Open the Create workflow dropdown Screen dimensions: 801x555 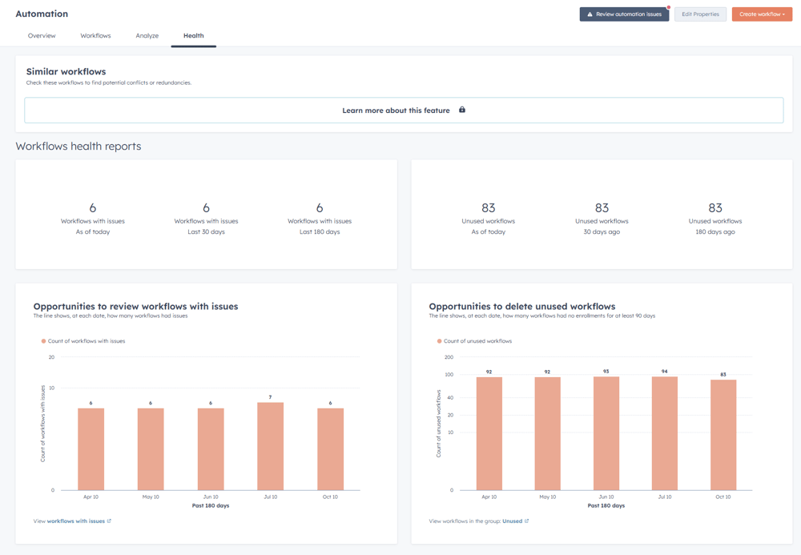click(x=761, y=14)
